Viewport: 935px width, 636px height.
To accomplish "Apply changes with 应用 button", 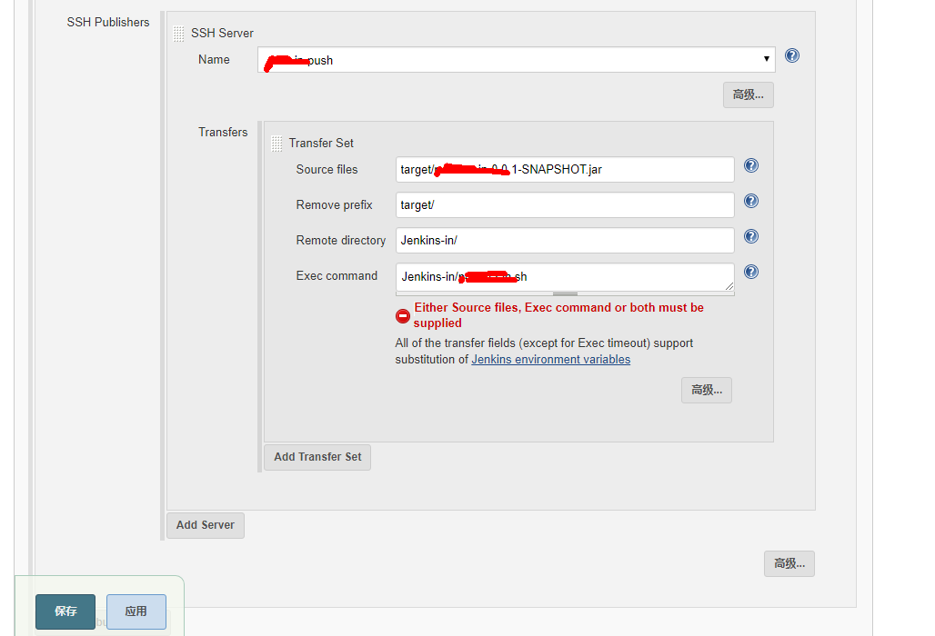I will point(136,611).
